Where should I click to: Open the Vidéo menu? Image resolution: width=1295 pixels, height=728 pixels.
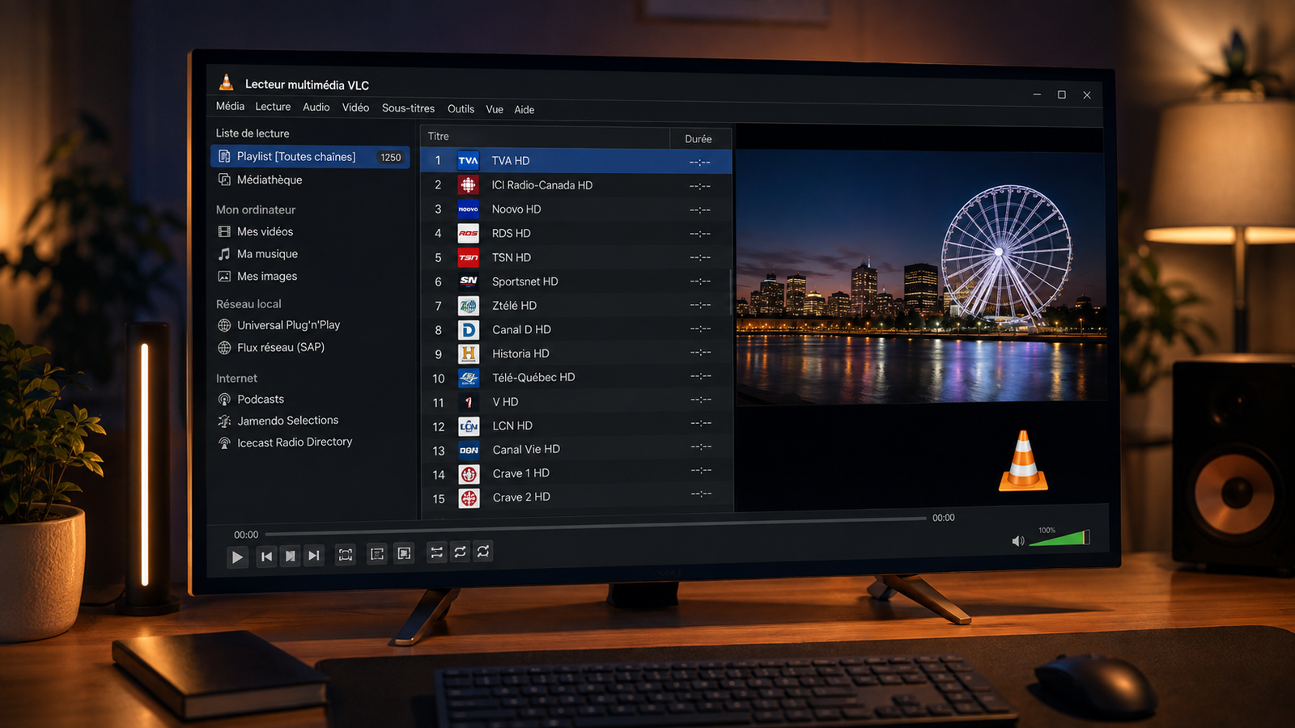355,108
